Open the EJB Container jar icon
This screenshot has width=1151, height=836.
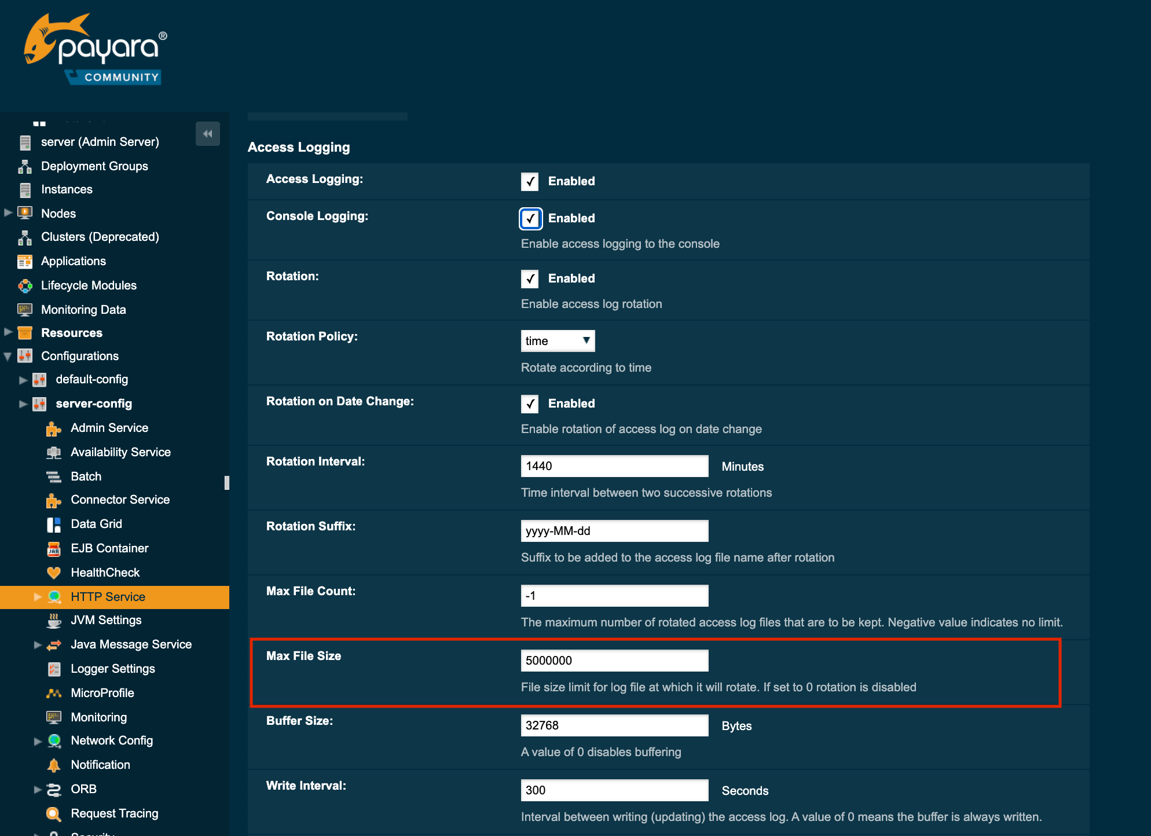click(53, 548)
